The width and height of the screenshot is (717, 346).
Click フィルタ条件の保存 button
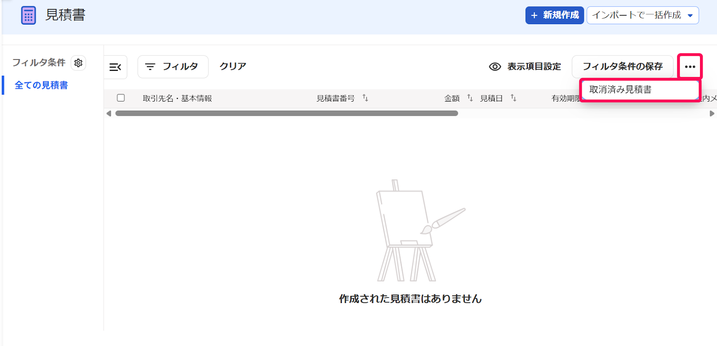pyautogui.click(x=622, y=67)
